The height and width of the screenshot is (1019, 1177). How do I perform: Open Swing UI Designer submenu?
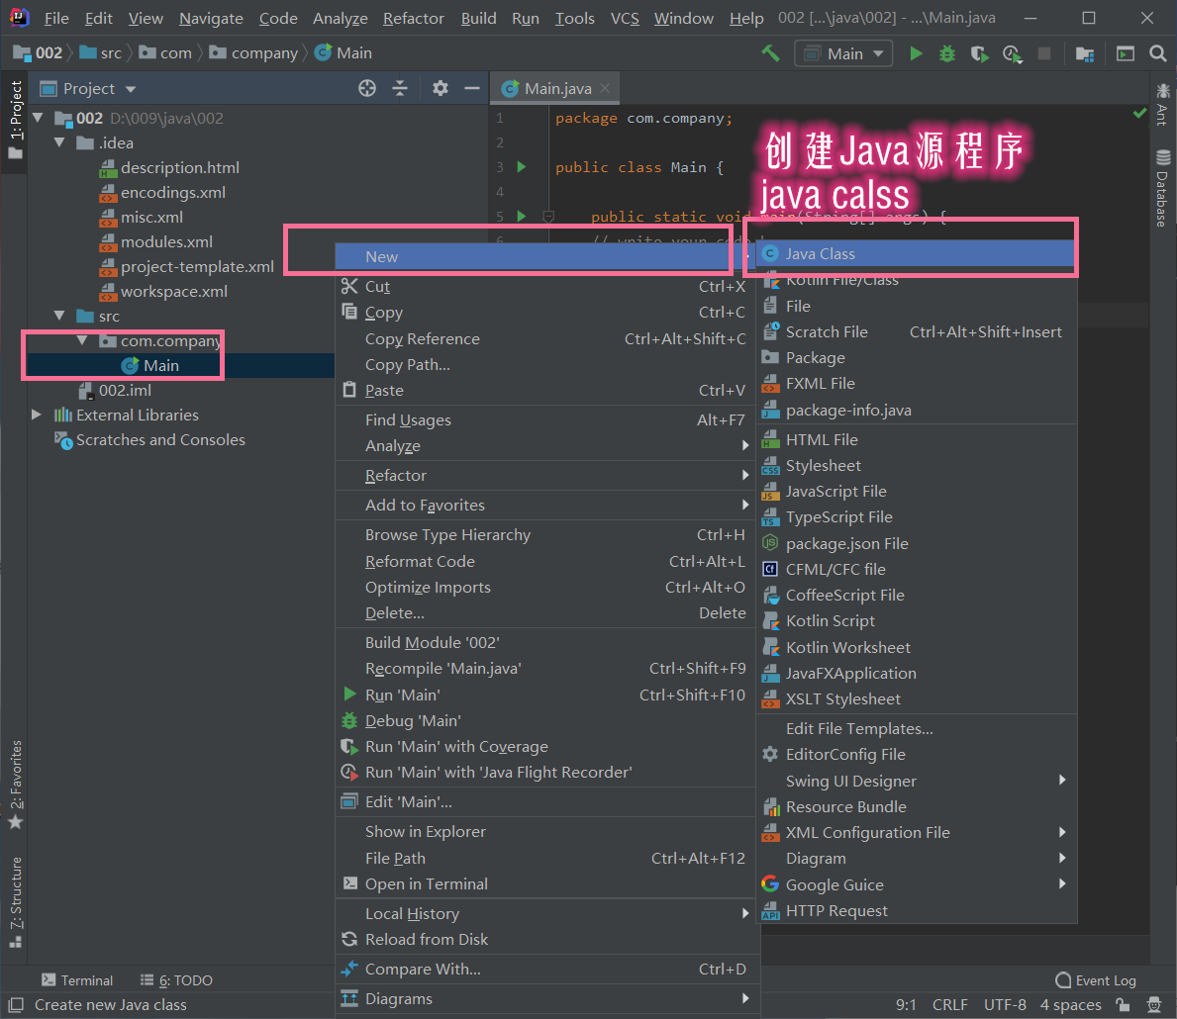click(916, 781)
